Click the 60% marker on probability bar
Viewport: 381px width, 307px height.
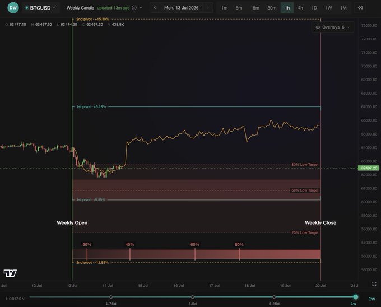pos(195,254)
